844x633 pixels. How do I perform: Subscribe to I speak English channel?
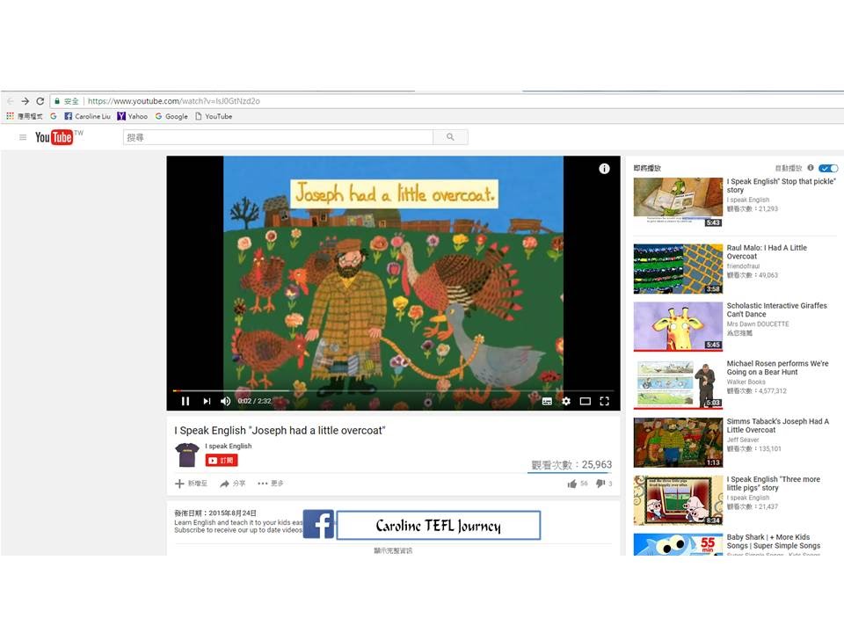tap(222, 460)
